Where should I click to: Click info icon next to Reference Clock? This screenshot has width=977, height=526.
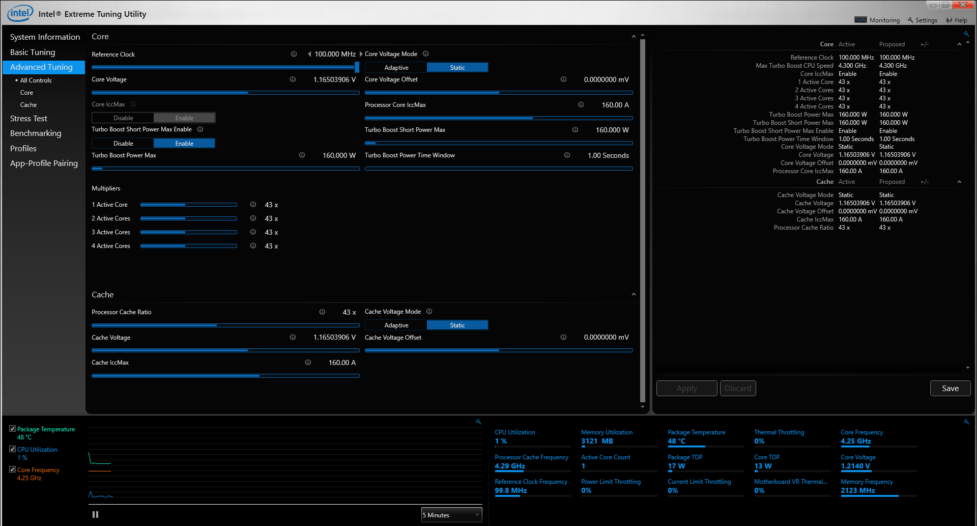coord(294,54)
